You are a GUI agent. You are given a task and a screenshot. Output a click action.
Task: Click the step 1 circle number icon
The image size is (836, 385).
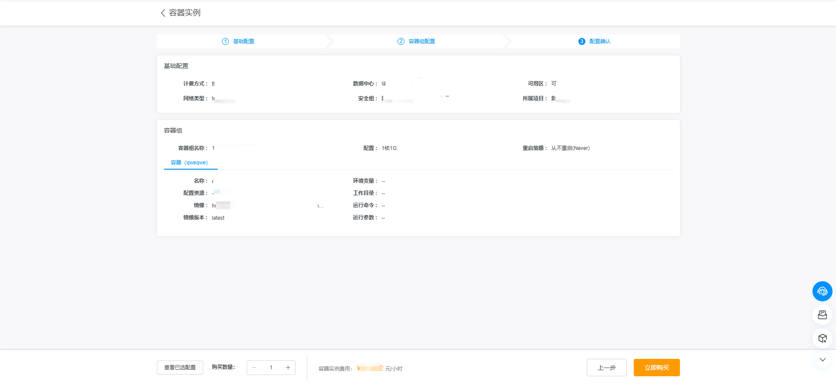point(225,41)
